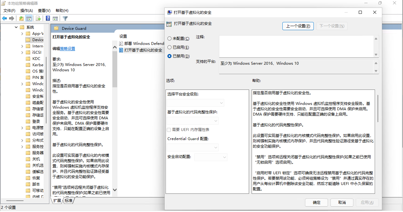403x212 pixels.
Task: Click the Filter funnel icon
Action: pyautogui.click(x=65, y=19)
